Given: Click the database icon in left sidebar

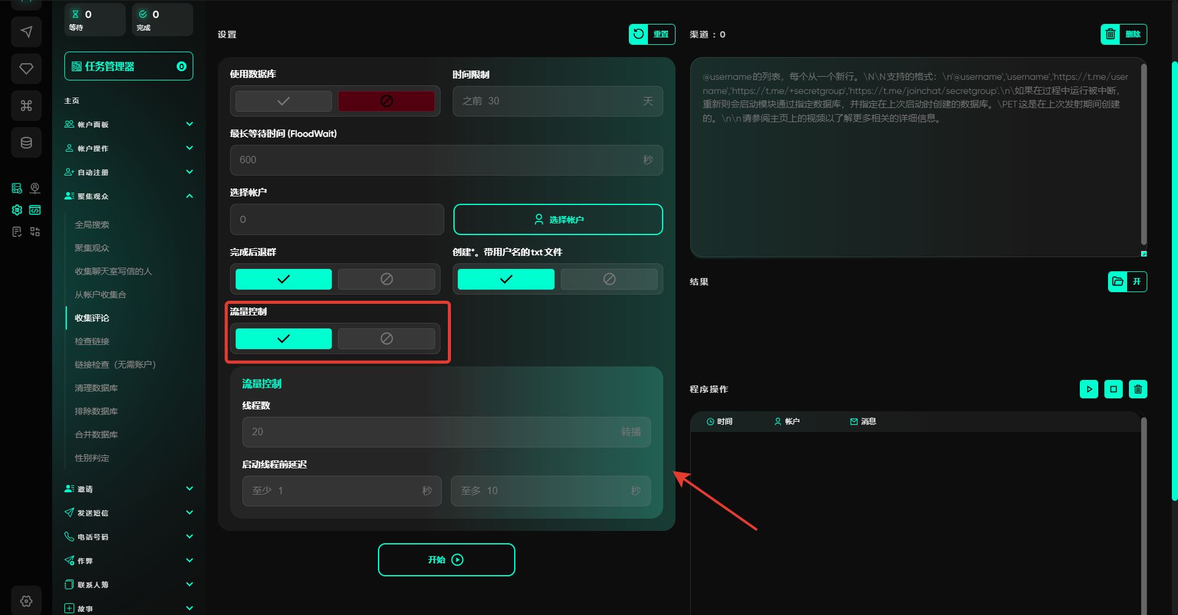Looking at the screenshot, I should [x=26, y=142].
